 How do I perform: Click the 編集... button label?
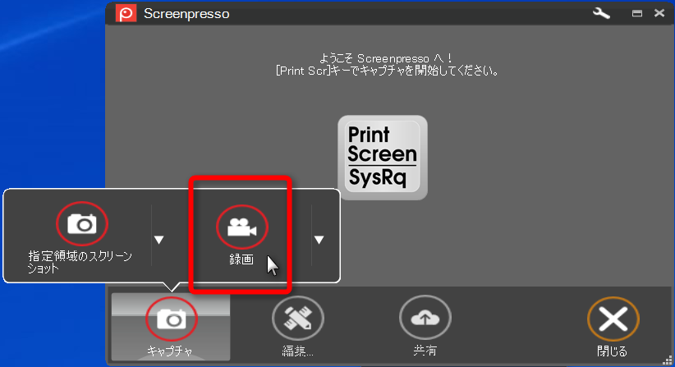[298, 351]
